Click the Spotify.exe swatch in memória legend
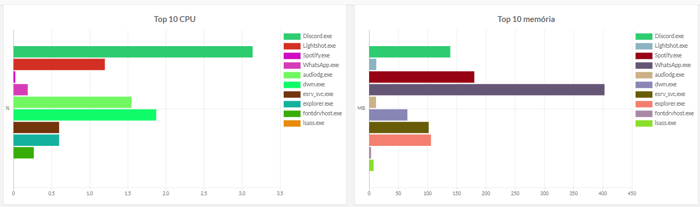 (644, 55)
